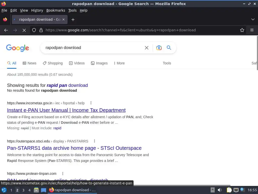Open Firefox hamburger application menu
Viewport: 258px width, 194px height.
click(252, 30)
